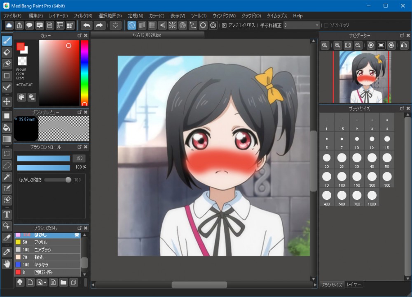Click the cloud icon in top toolbar
Screen dimensions: 412x298
tap(9, 25)
